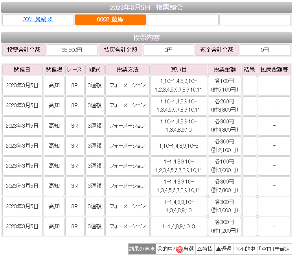Click the 開催場 column header
The width and height of the screenshot is (296, 257).
54,70
